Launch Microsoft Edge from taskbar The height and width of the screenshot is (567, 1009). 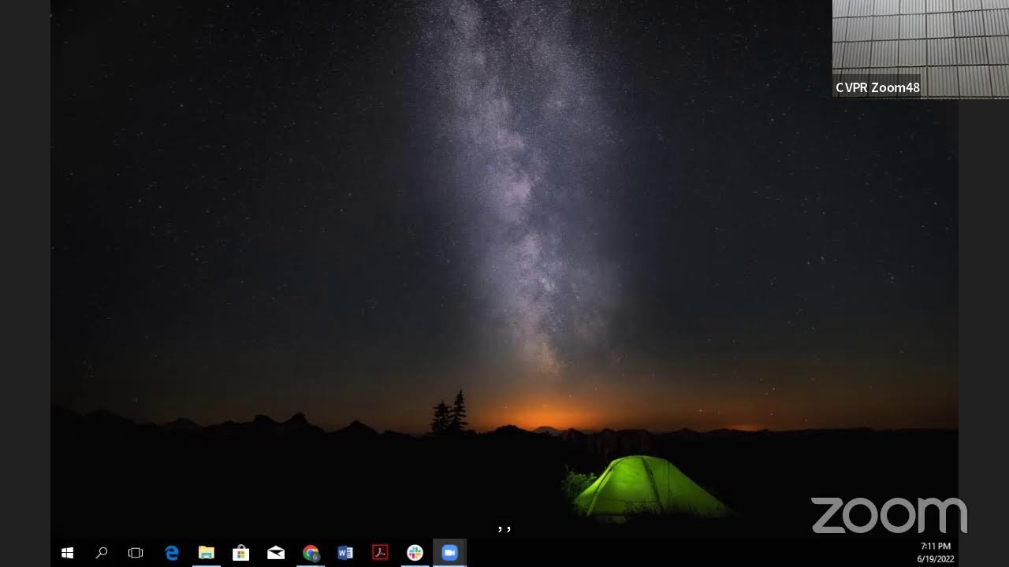pyautogui.click(x=172, y=553)
